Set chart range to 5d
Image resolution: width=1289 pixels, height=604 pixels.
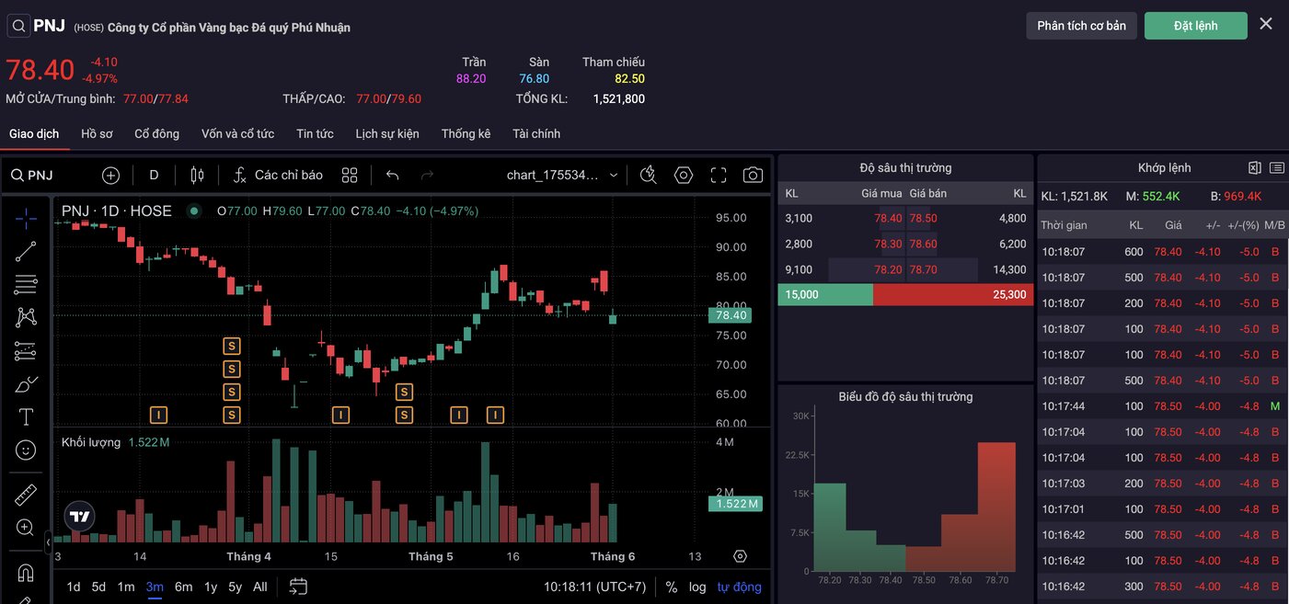98,587
